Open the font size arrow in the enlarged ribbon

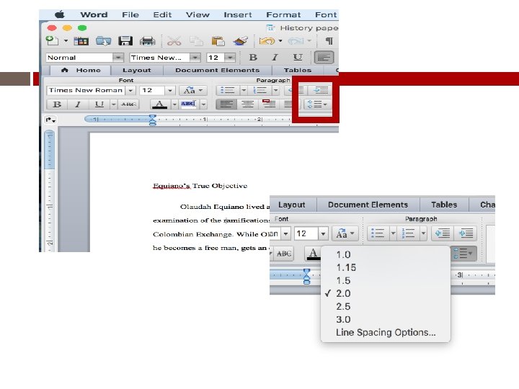(x=323, y=233)
